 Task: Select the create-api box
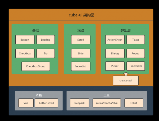126,80
